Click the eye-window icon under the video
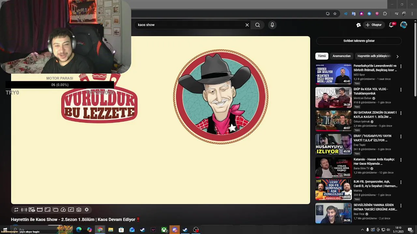Viewport: 417px width, 234px height. [32, 210]
